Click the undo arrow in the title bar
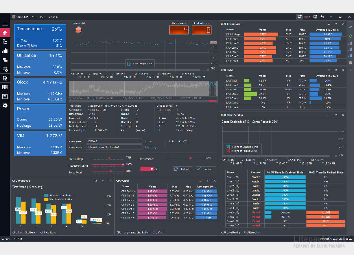Screen dimensions: 354x255 pos(322,17)
